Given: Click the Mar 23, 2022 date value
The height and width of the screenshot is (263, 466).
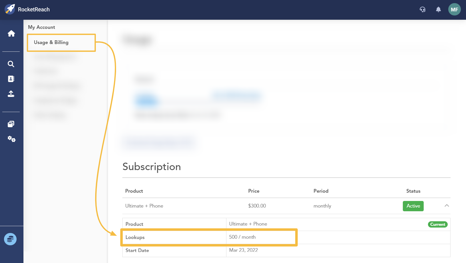Looking at the screenshot, I should [x=244, y=250].
